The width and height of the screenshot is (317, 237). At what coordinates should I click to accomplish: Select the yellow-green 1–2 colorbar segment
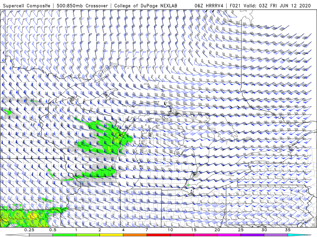pos(88,235)
